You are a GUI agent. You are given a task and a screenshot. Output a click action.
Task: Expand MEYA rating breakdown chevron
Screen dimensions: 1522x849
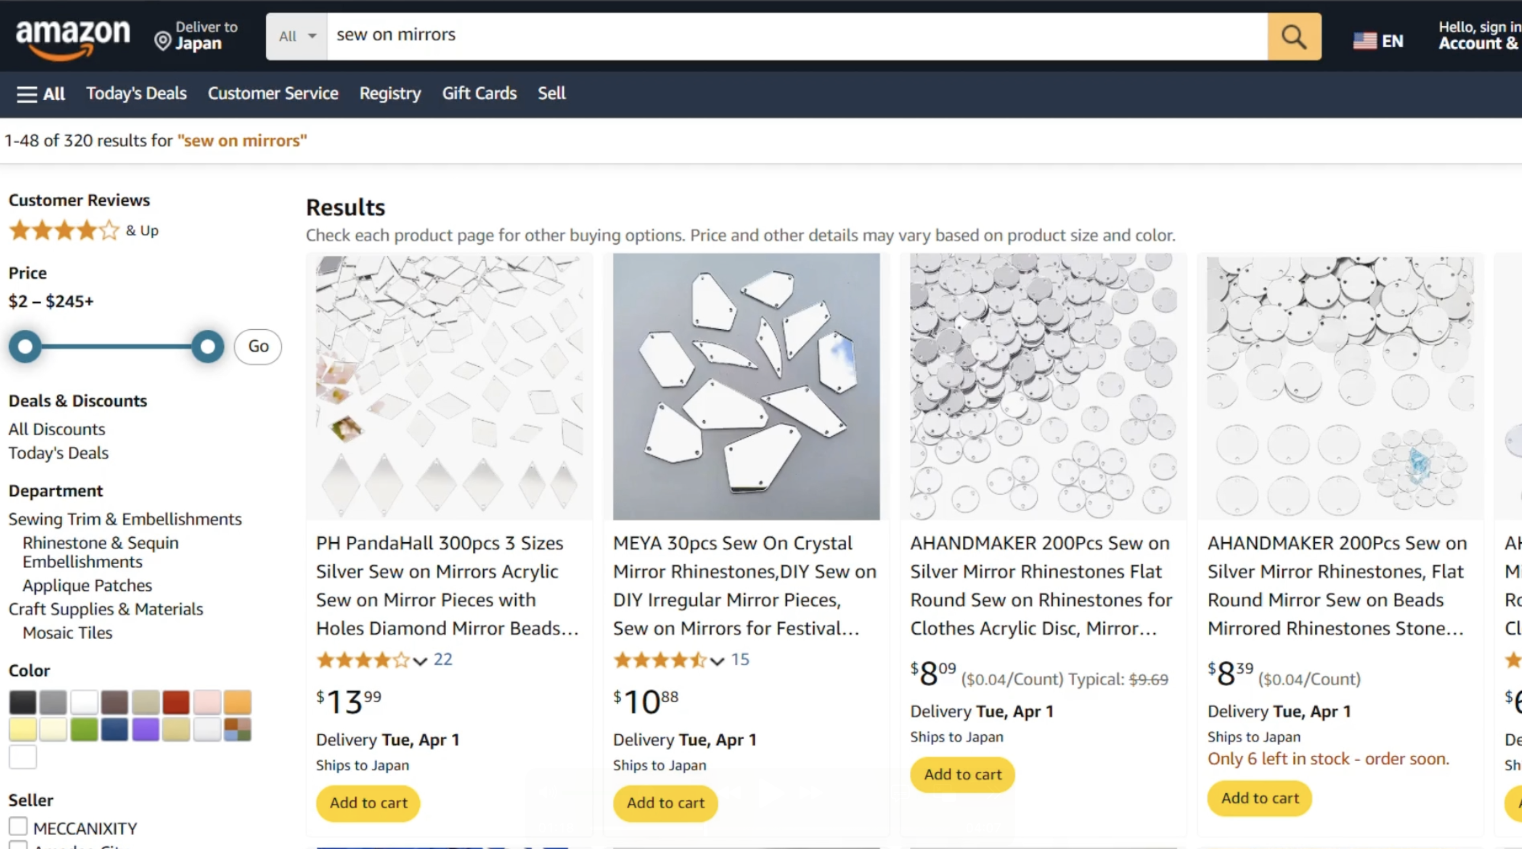(717, 661)
